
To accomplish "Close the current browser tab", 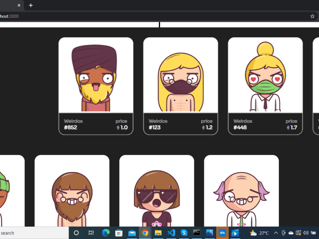I will click(x=19, y=5).
